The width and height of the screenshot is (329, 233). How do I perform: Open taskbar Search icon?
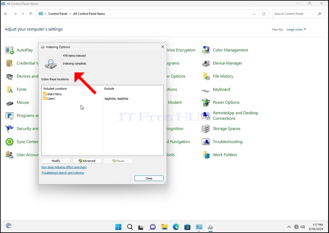[x=130, y=227]
